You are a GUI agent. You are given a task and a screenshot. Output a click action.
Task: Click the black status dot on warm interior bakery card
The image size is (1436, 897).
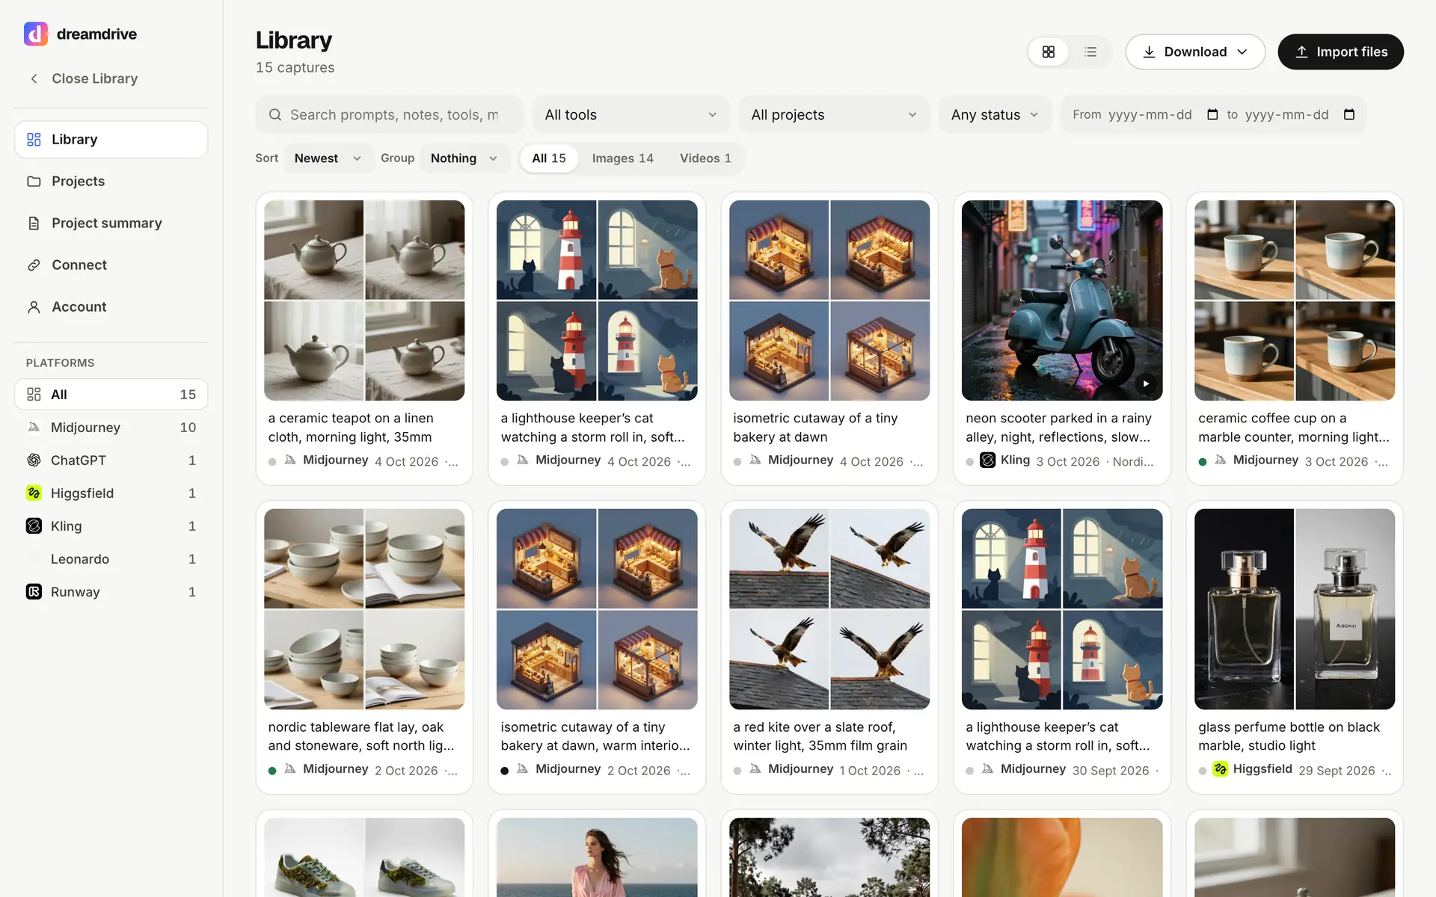[505, 771]
